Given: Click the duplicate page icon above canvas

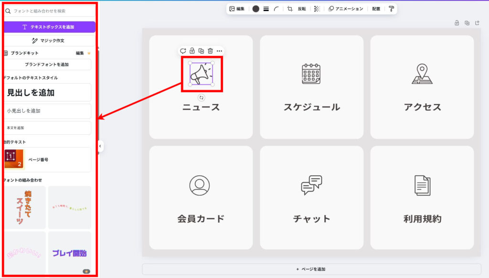Looking at the screenshot, I should tap(467, 22).
